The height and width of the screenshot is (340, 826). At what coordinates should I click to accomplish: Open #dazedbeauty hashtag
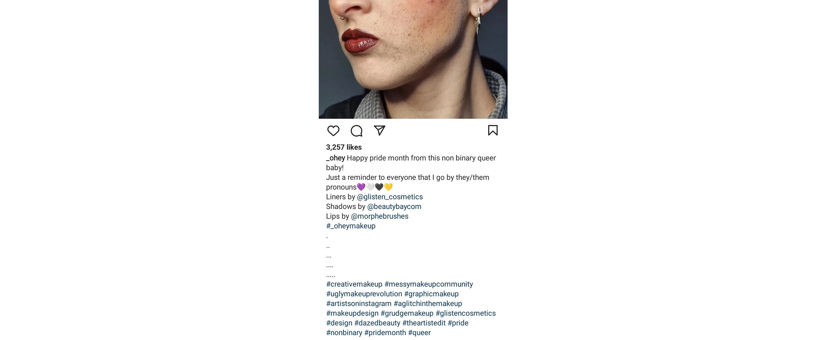[x=377, y=323]
